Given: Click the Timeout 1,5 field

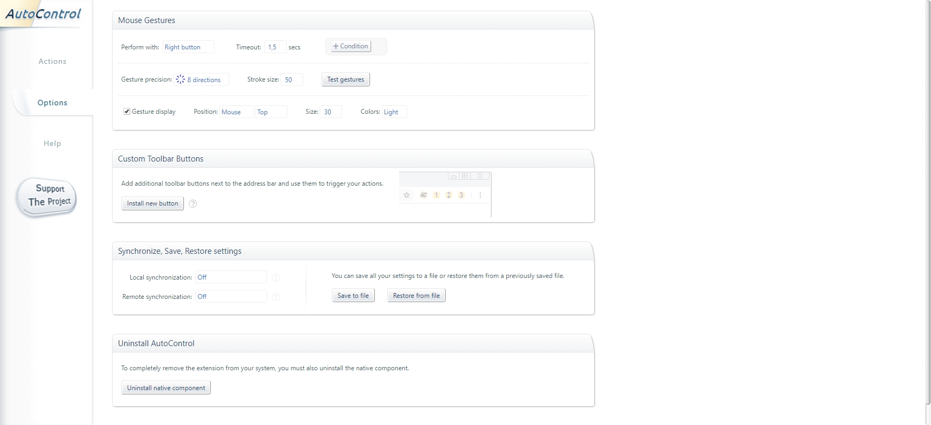Looking at the screenshot, I should [276, 47].
